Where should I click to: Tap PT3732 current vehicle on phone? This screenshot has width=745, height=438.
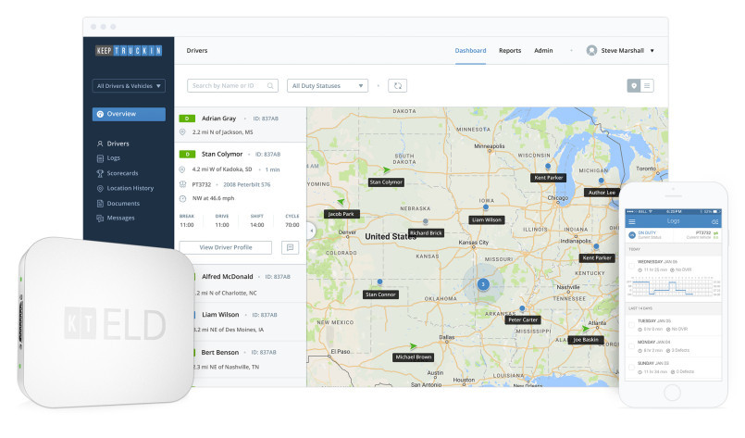point(702,234)
